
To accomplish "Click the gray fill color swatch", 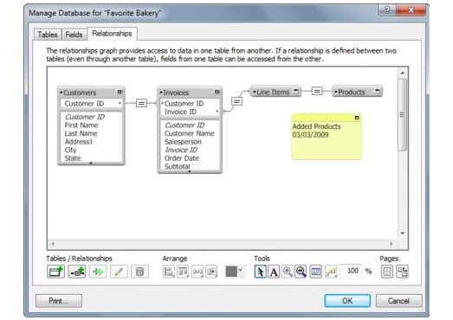I will pyautogui.click(x=231, y=272).
